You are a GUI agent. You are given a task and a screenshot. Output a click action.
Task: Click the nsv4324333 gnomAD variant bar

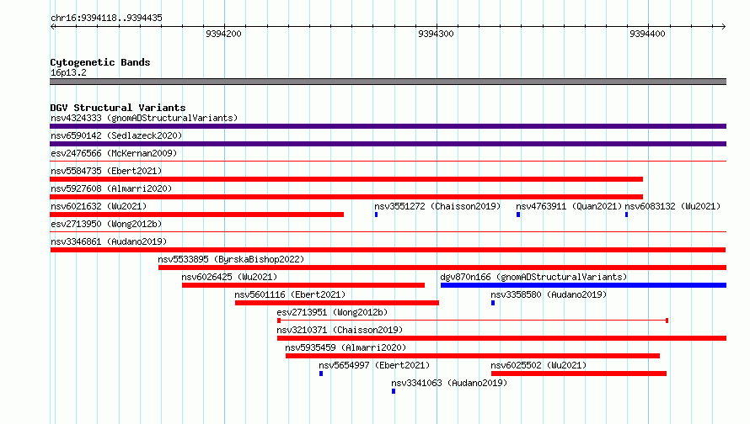coord(388,126)
